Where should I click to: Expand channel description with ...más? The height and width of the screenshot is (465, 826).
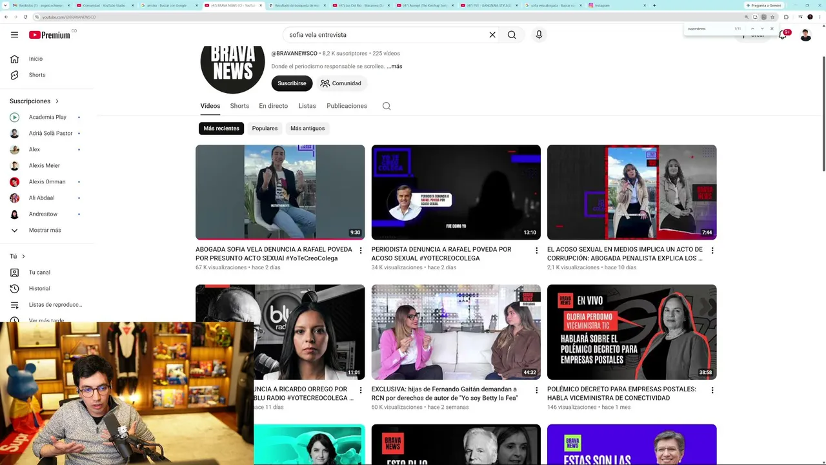(x=394, y=67)
